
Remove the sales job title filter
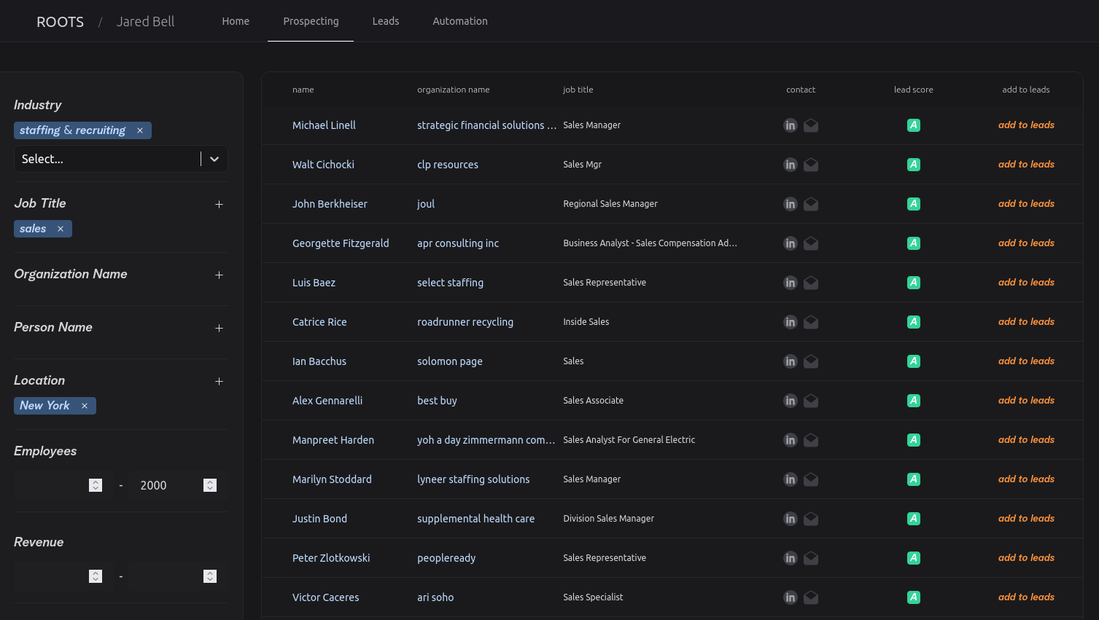61,228
